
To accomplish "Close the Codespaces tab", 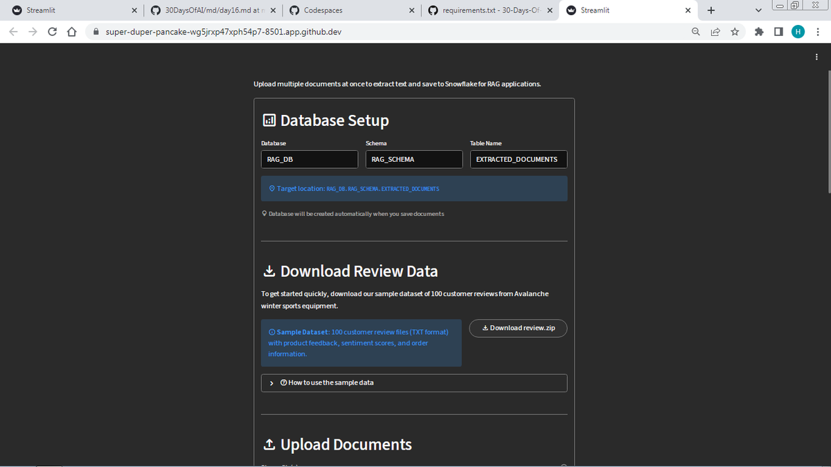I will tap(412, 10).
